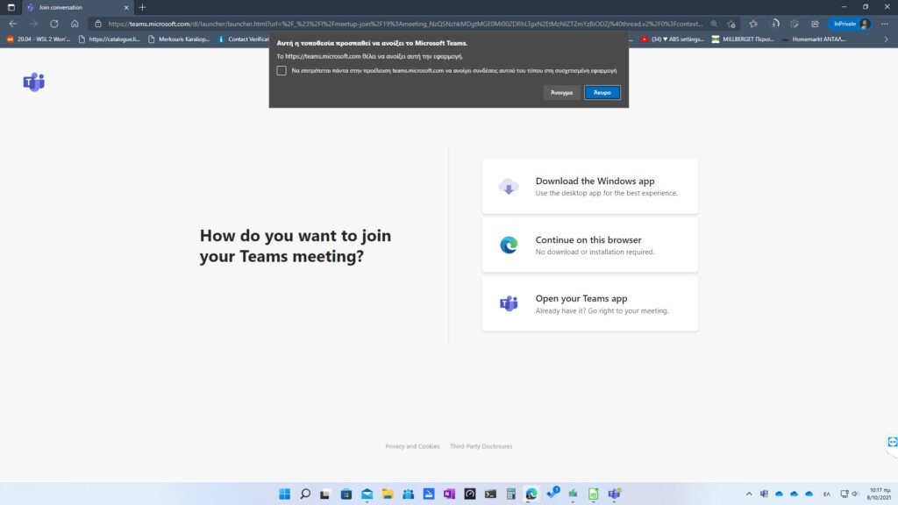Open the zoom indicator in the address bar

(x=714, y=24)
